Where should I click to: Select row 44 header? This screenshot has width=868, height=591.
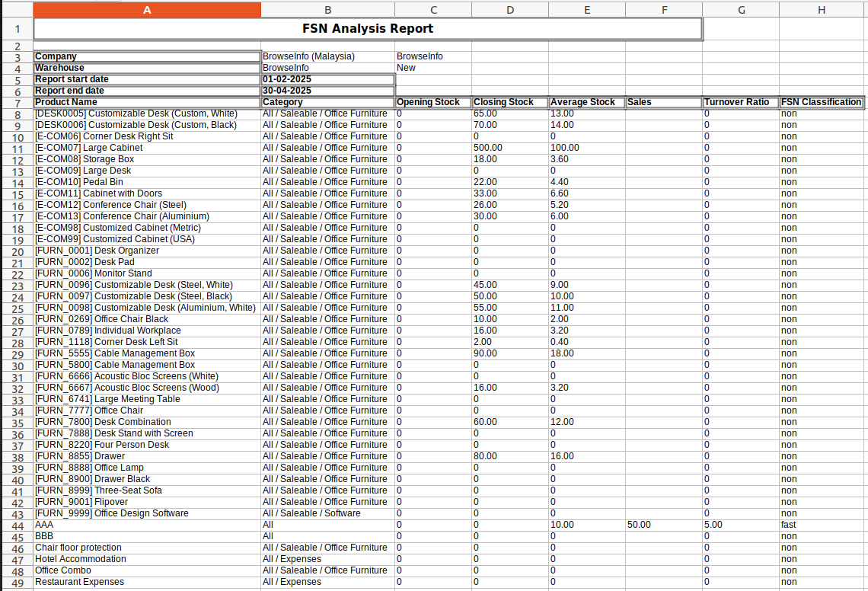tap(17, 526)
